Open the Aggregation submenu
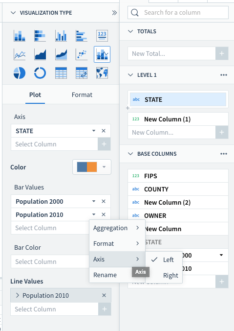234x331 pixels. 117,228
